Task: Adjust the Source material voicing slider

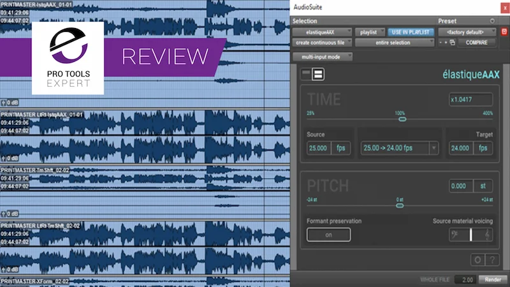Action: (471, 235)
